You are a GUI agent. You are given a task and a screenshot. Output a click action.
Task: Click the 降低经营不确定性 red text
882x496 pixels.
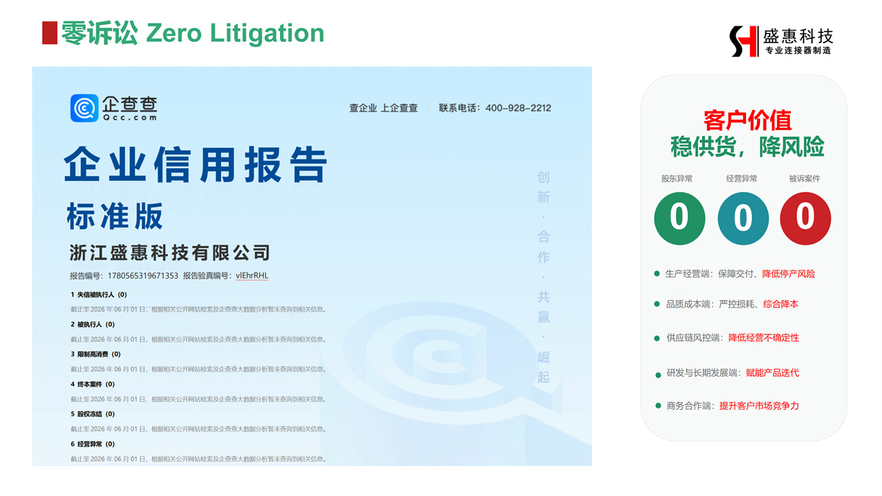click(x=764, y=337)
